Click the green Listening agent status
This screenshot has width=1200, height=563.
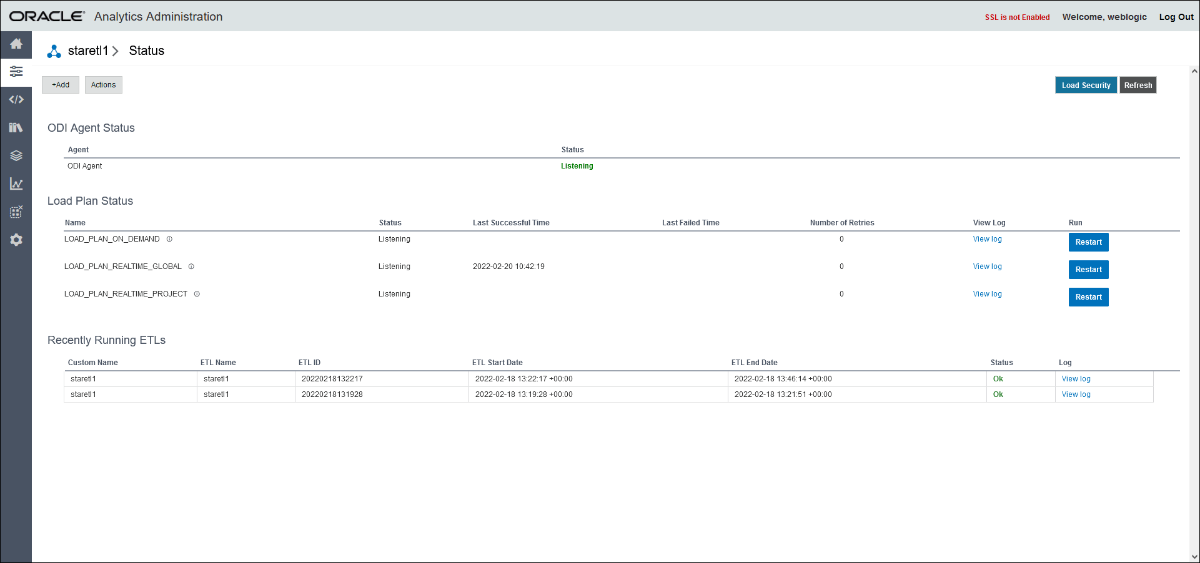[577, 166]
